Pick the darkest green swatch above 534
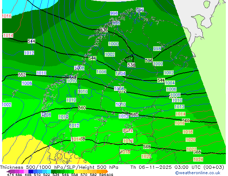 (x=54, y=171)
